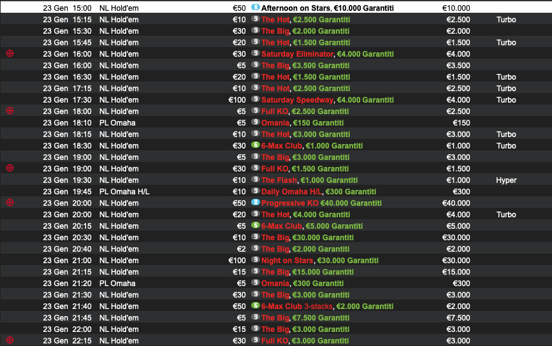The width and height of the screenshot is (552, 346).
Task: Click the '€40.000' prize cell
Action: 456,203
